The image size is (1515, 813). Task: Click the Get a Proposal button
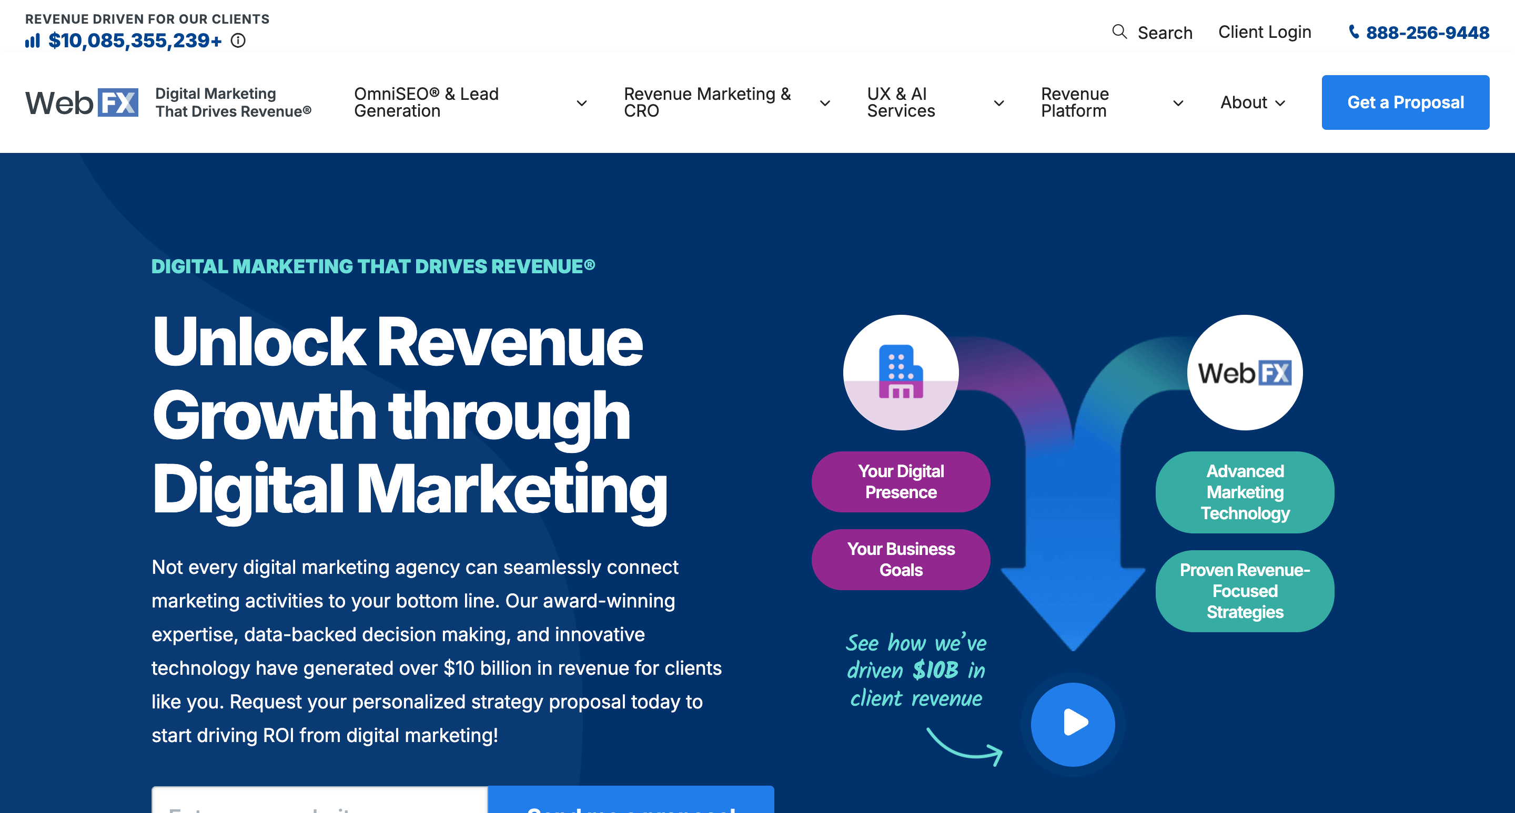[x=1405, y=103]
